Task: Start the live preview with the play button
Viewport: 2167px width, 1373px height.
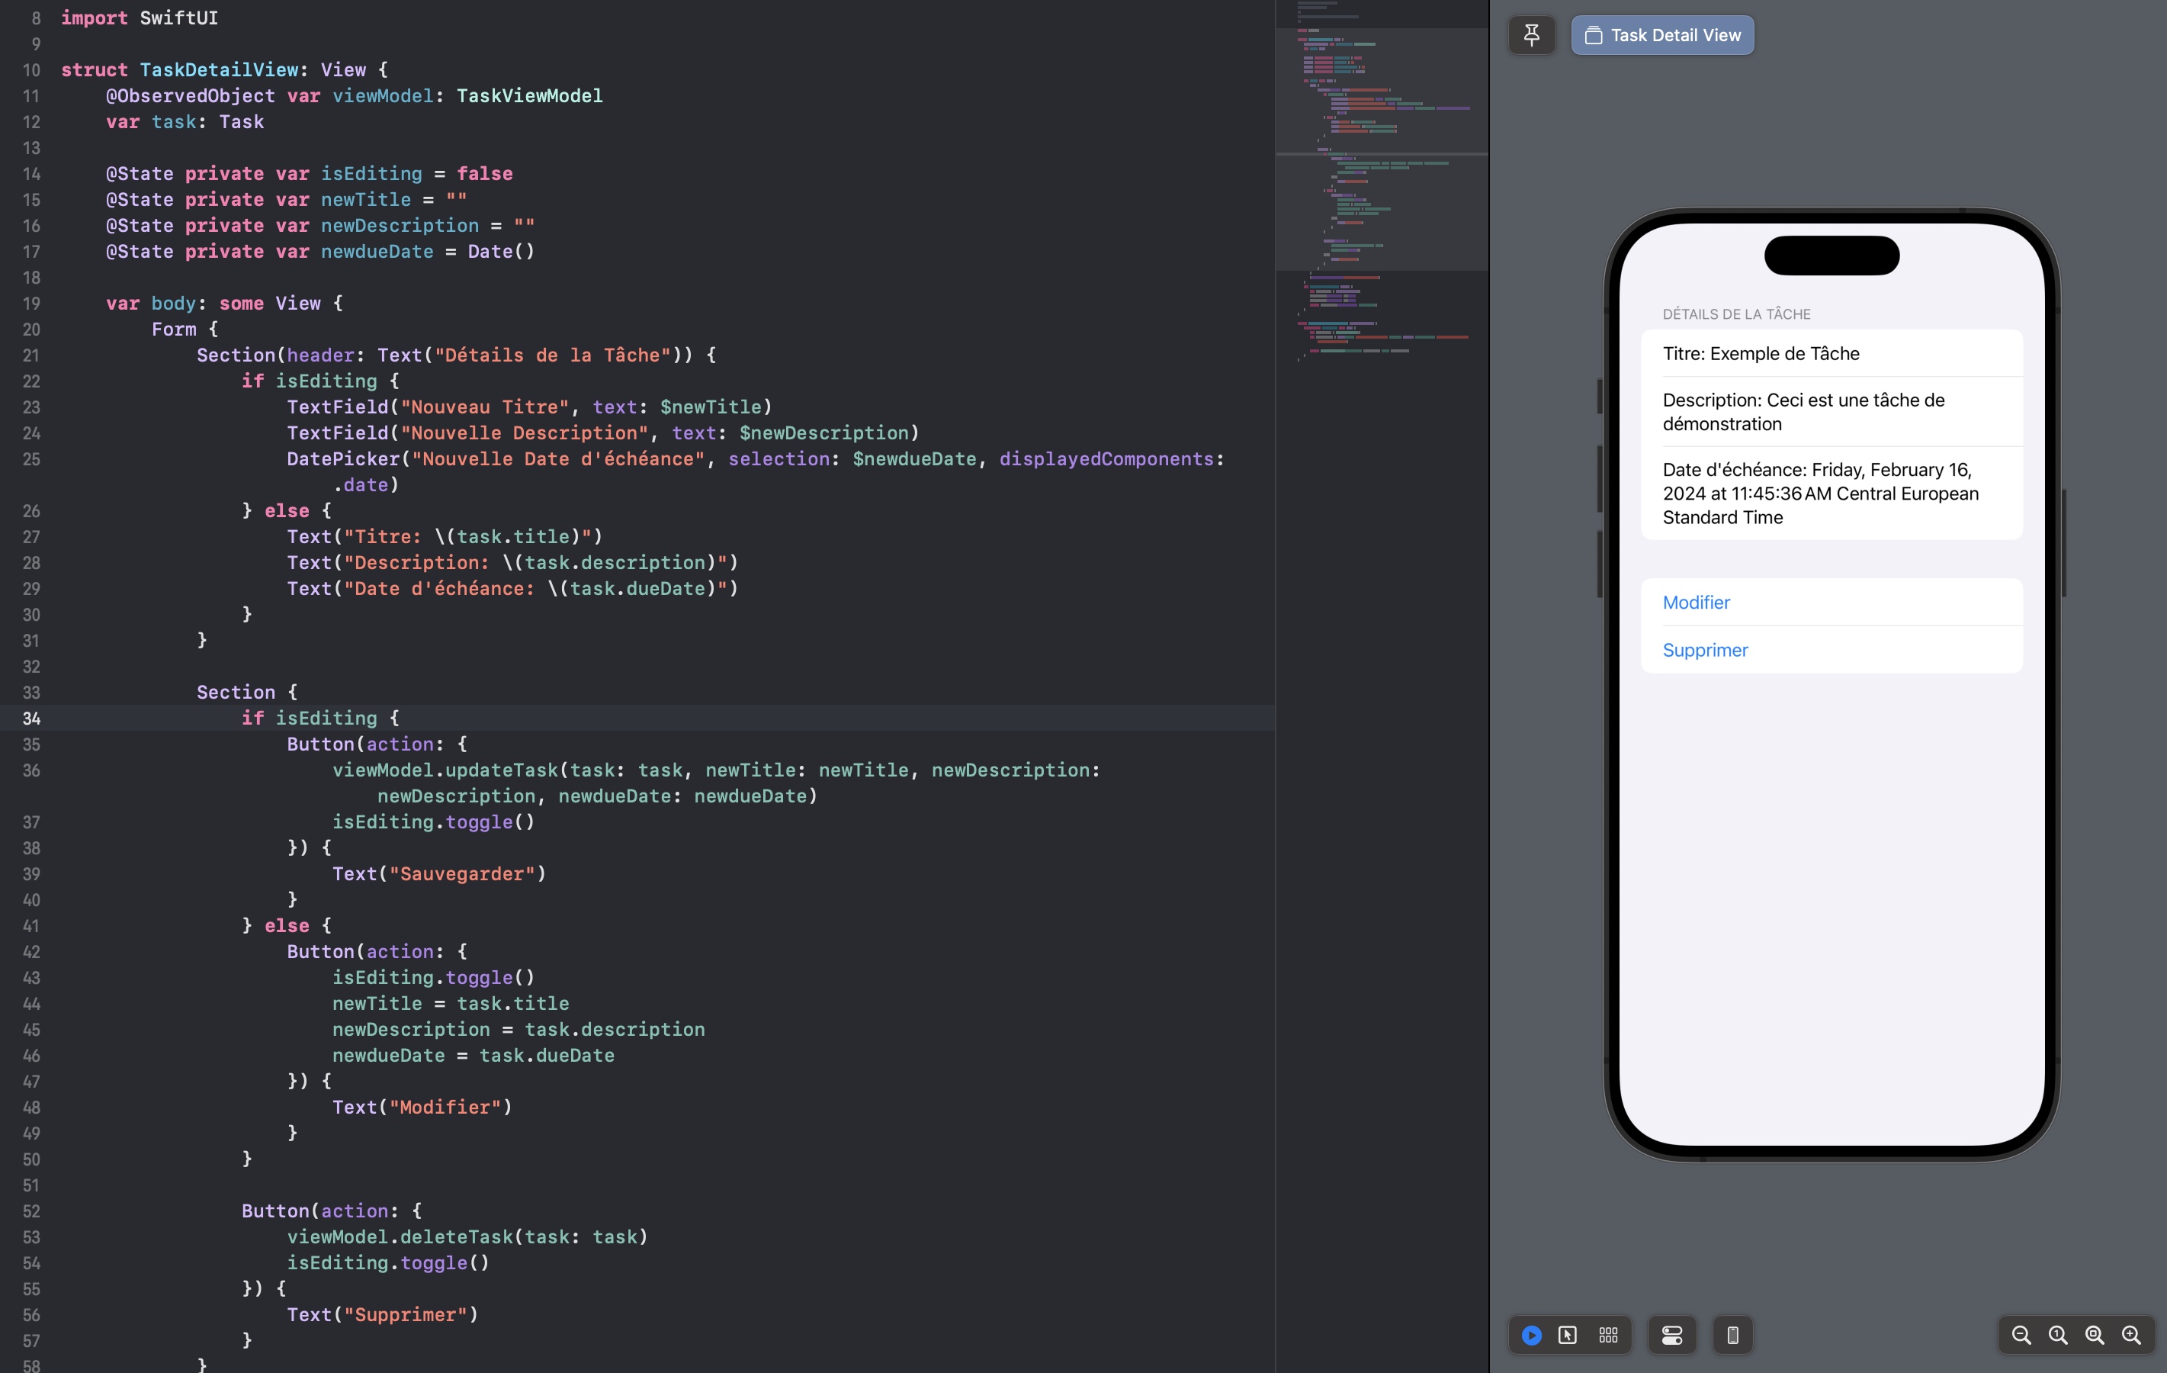Action: [x=1533, y=1335]
